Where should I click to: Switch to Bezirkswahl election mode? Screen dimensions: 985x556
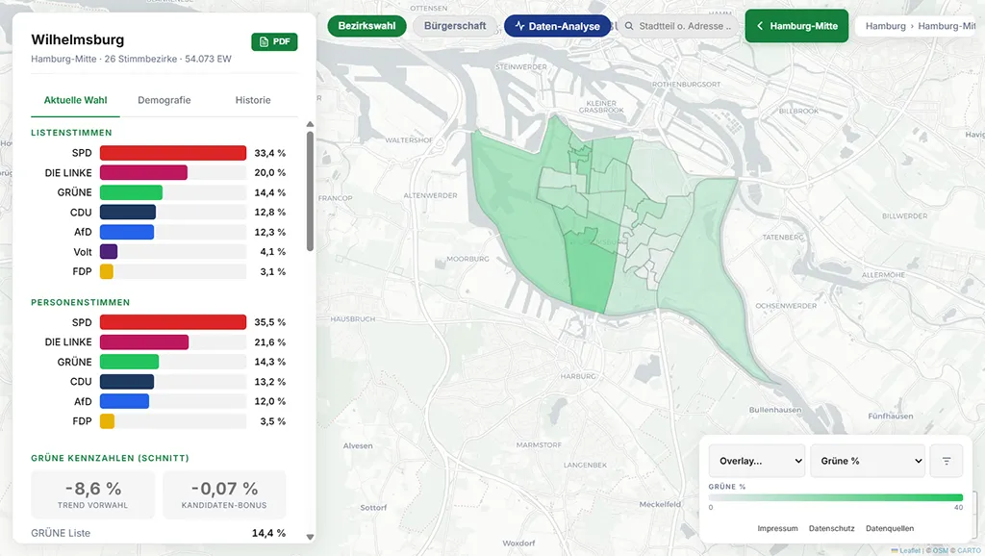point(366,26)
